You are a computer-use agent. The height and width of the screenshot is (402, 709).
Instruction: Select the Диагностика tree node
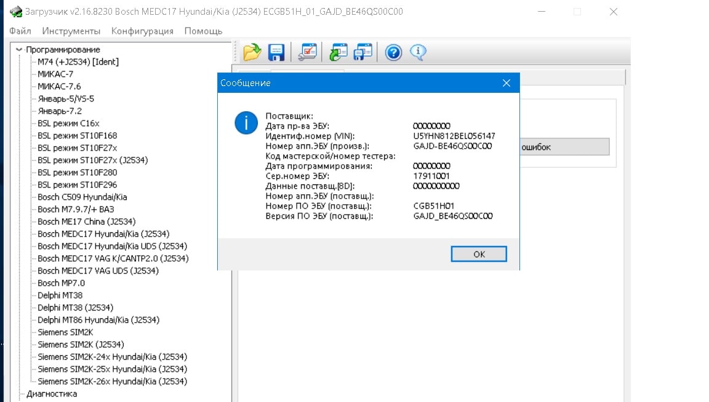[52, 393]
